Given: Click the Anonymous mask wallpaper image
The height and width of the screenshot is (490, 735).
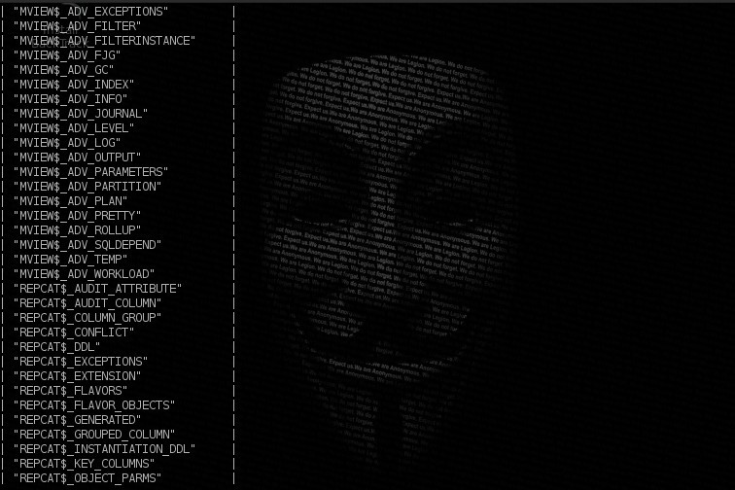Looking at the screenshot, I should click(x=389, y=262).
